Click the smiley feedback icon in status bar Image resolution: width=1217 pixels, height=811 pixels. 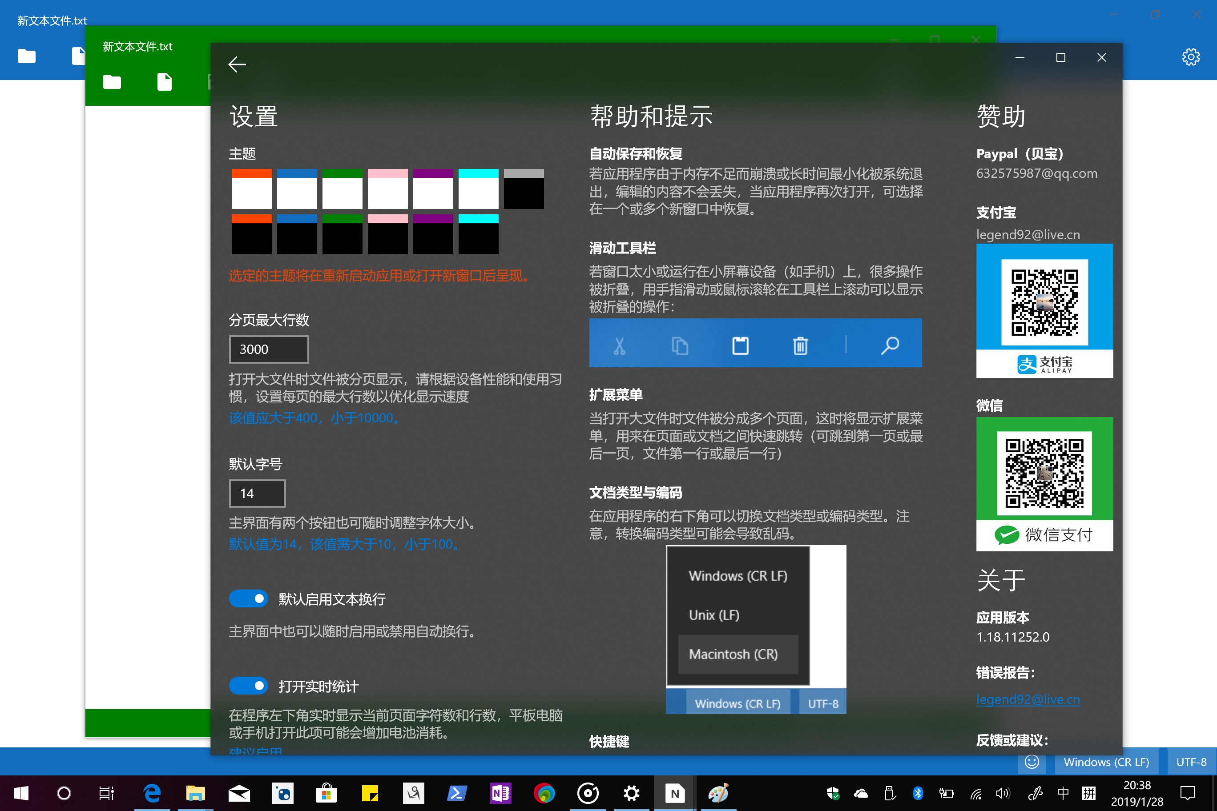tap(1032, 762)
